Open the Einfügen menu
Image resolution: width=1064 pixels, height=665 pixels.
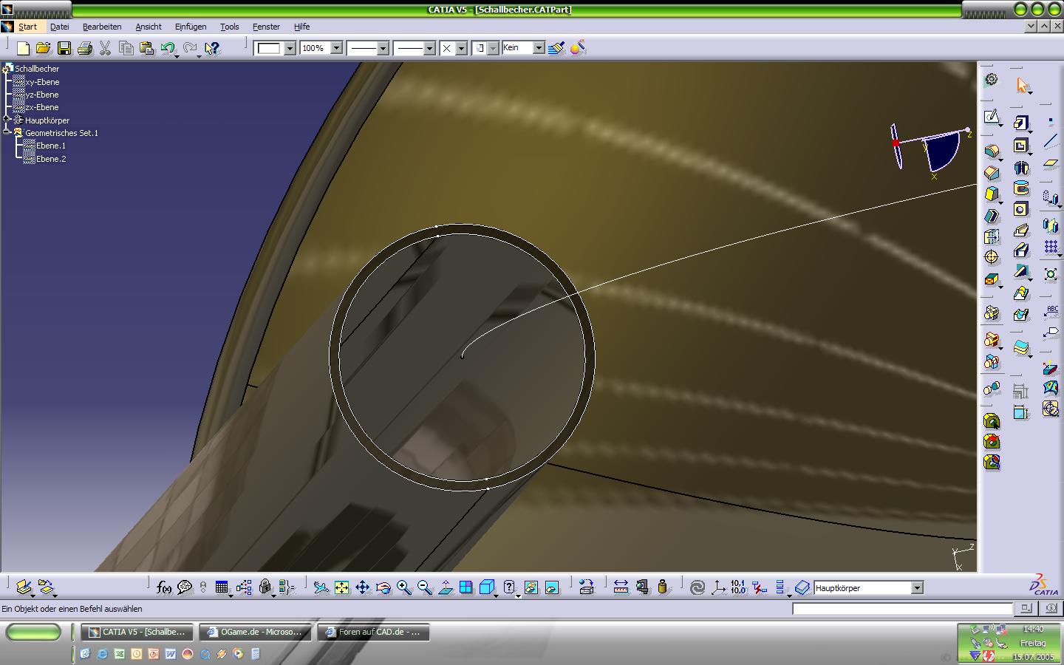click(x=191, y=27)
